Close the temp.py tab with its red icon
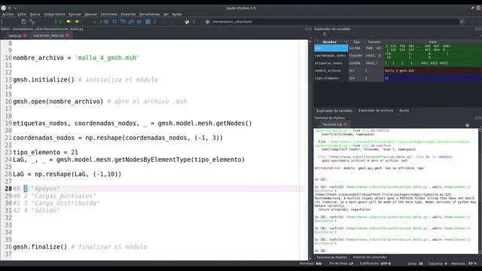The height and width of the screenshot is (271, 482). click(25, 35)
